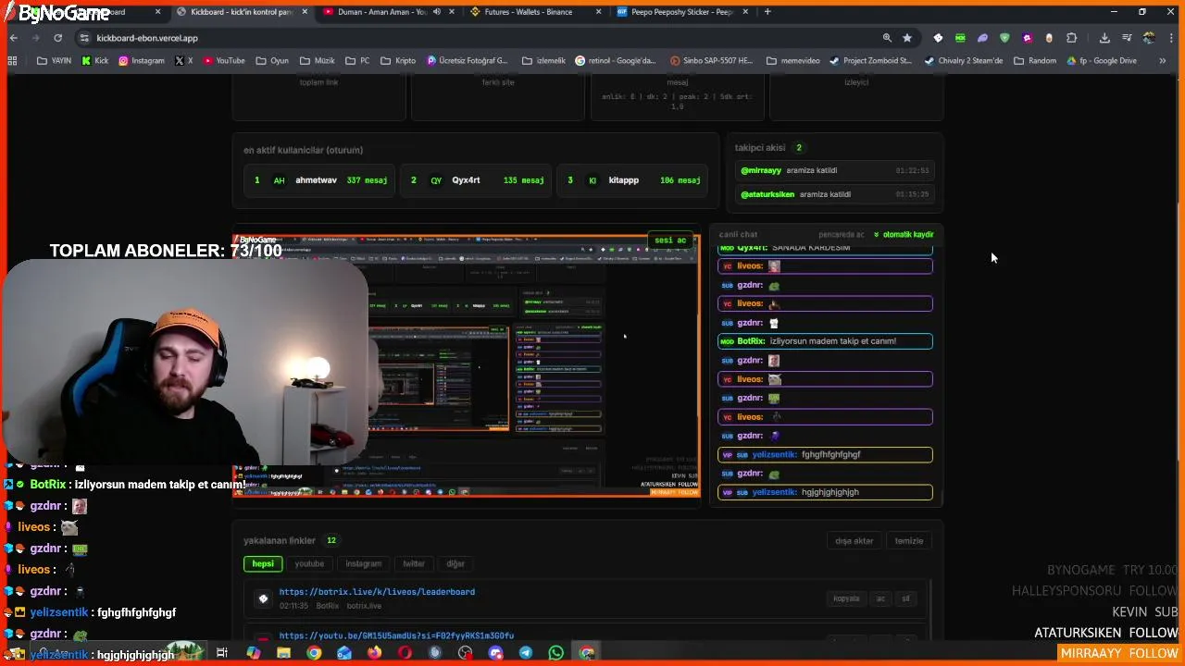
Task: Open the Random bookmark folder
Action: [1035, 61]
